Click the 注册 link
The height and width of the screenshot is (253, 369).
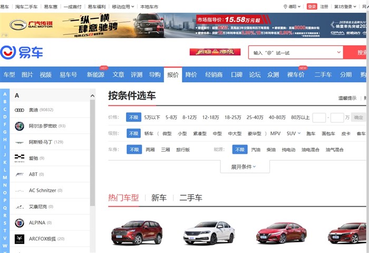pyautogui.click(x=324, y=7)
